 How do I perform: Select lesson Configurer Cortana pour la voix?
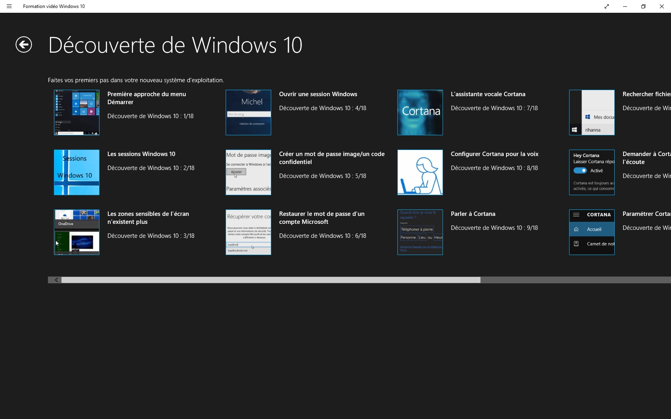click(x=495, y=154)
